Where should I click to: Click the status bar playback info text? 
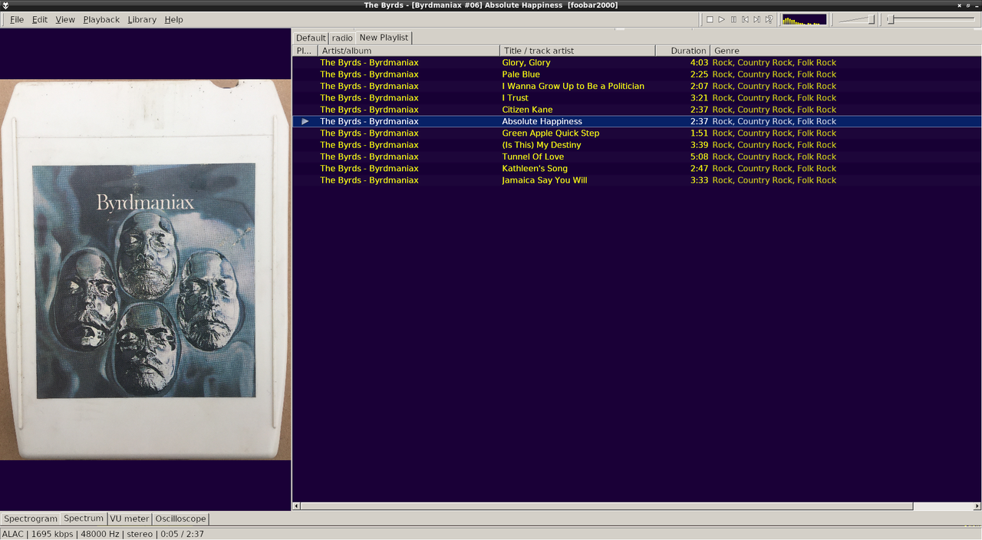click(103, 534)
